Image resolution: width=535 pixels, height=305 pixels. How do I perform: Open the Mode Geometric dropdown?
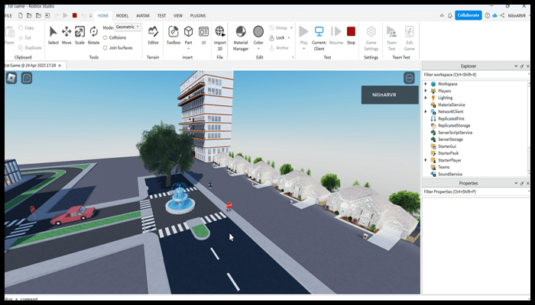pos(128,27)
